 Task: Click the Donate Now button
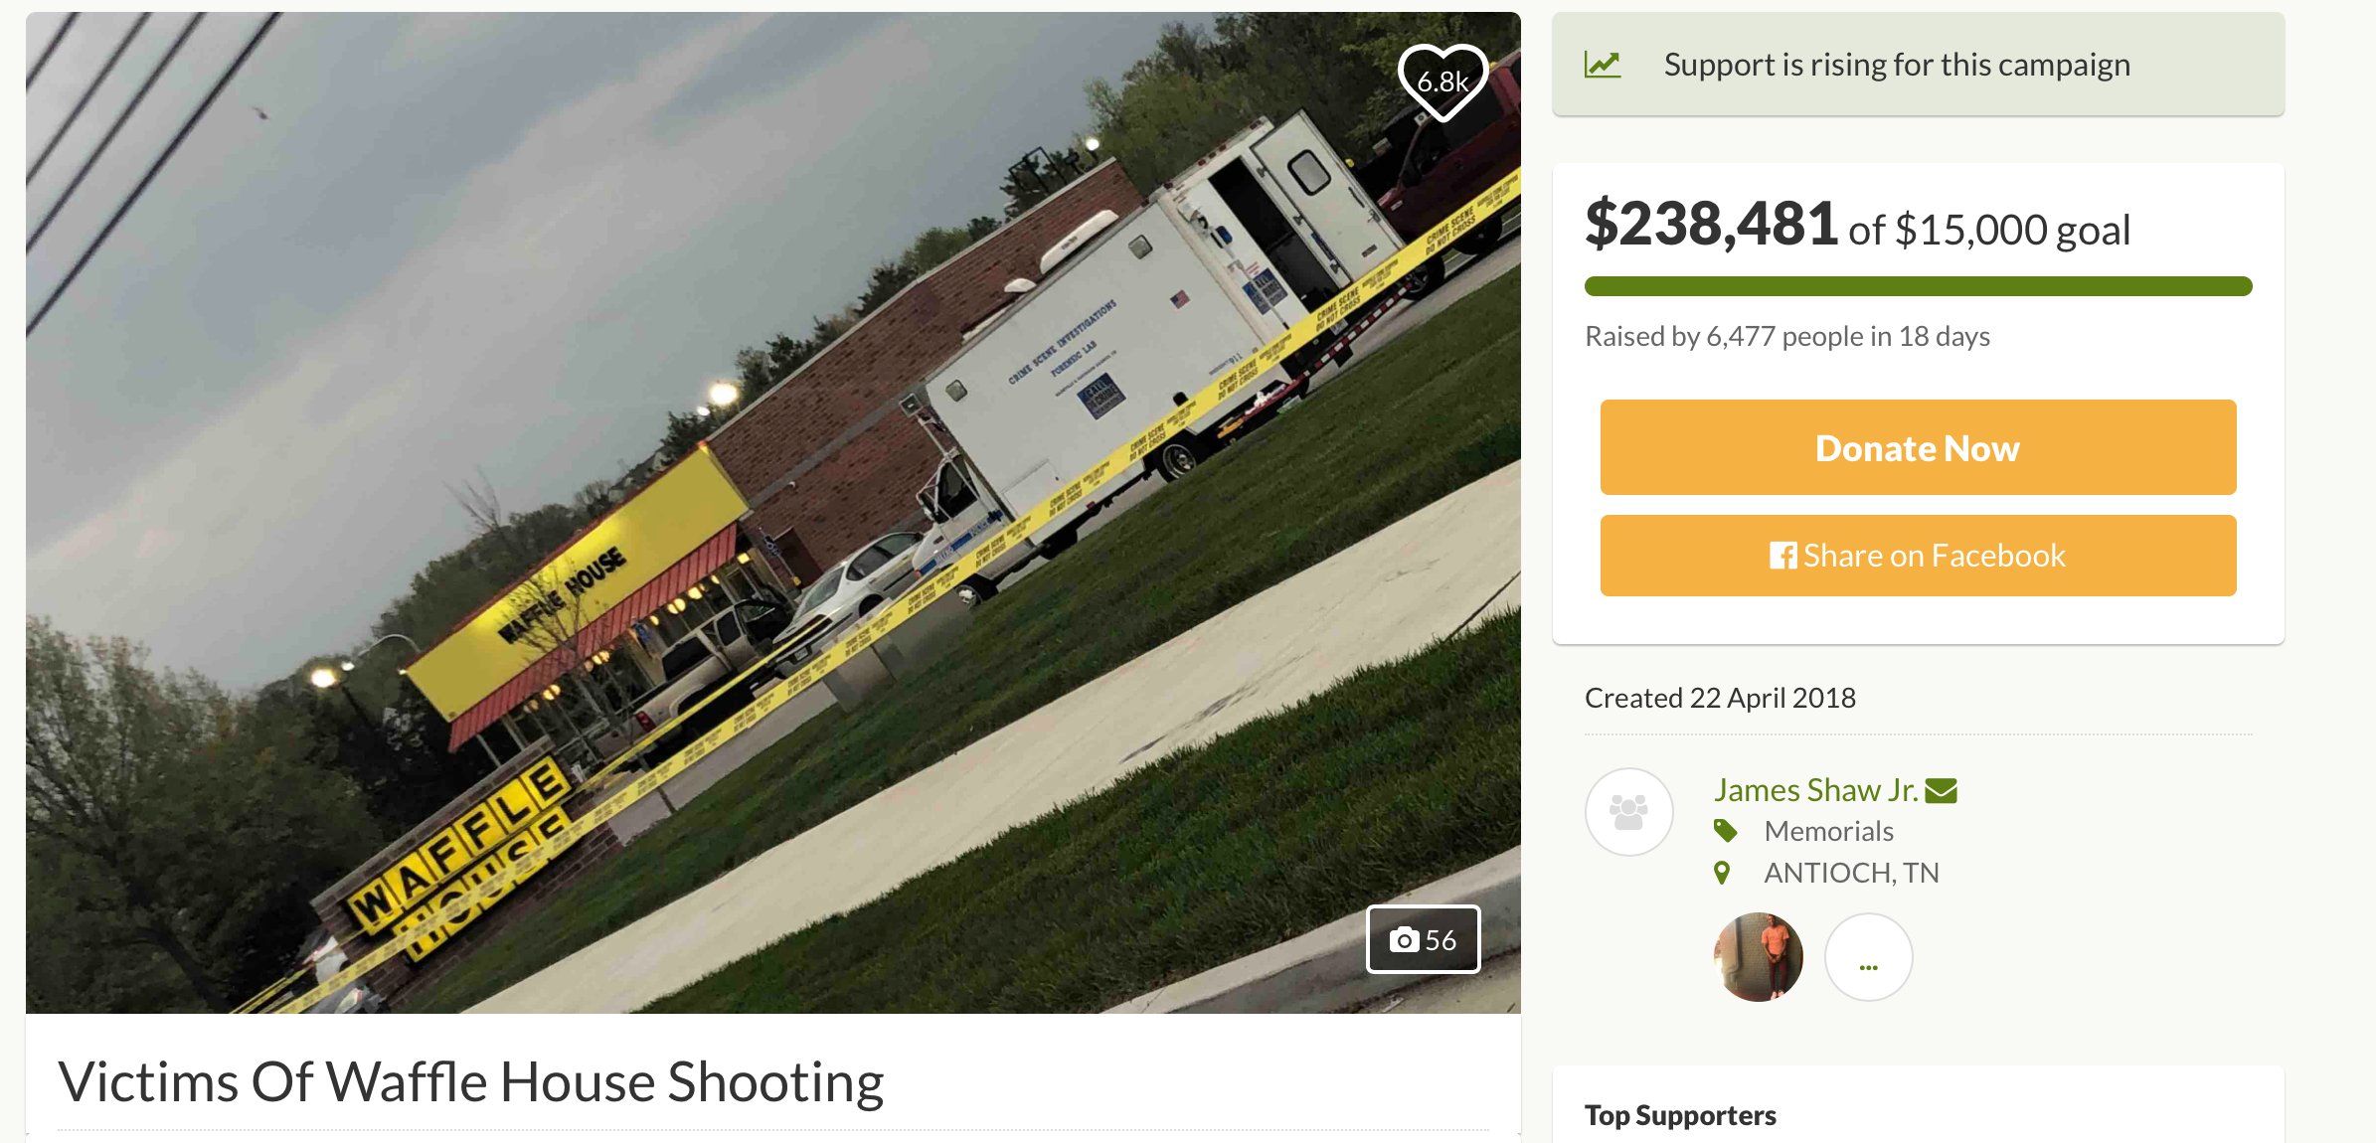pyautogui.click(x=1918, y=447)
